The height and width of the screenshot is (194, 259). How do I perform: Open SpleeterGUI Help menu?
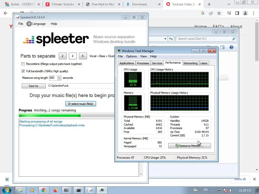tap(54, 24)
